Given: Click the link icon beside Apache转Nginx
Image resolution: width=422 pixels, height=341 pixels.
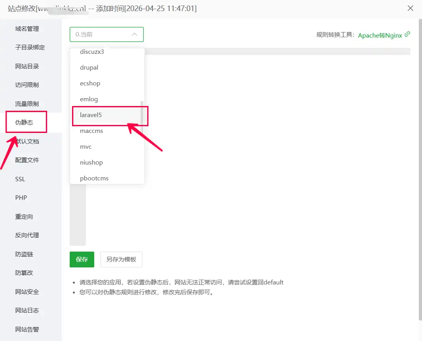Looking at the screenshot, I should pos(407,34).
